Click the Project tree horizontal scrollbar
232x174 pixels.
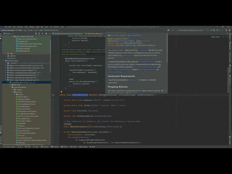[x=23, y=145]
